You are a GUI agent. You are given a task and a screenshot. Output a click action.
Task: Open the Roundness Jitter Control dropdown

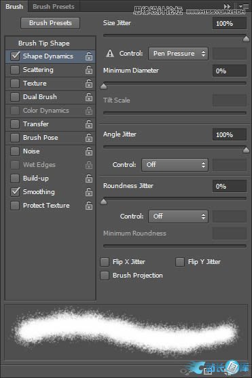(178, 216)
